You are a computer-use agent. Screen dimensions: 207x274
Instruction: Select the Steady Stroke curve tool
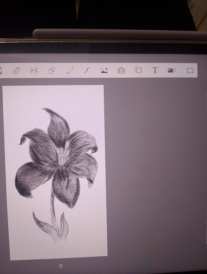[x=87, y=70]
